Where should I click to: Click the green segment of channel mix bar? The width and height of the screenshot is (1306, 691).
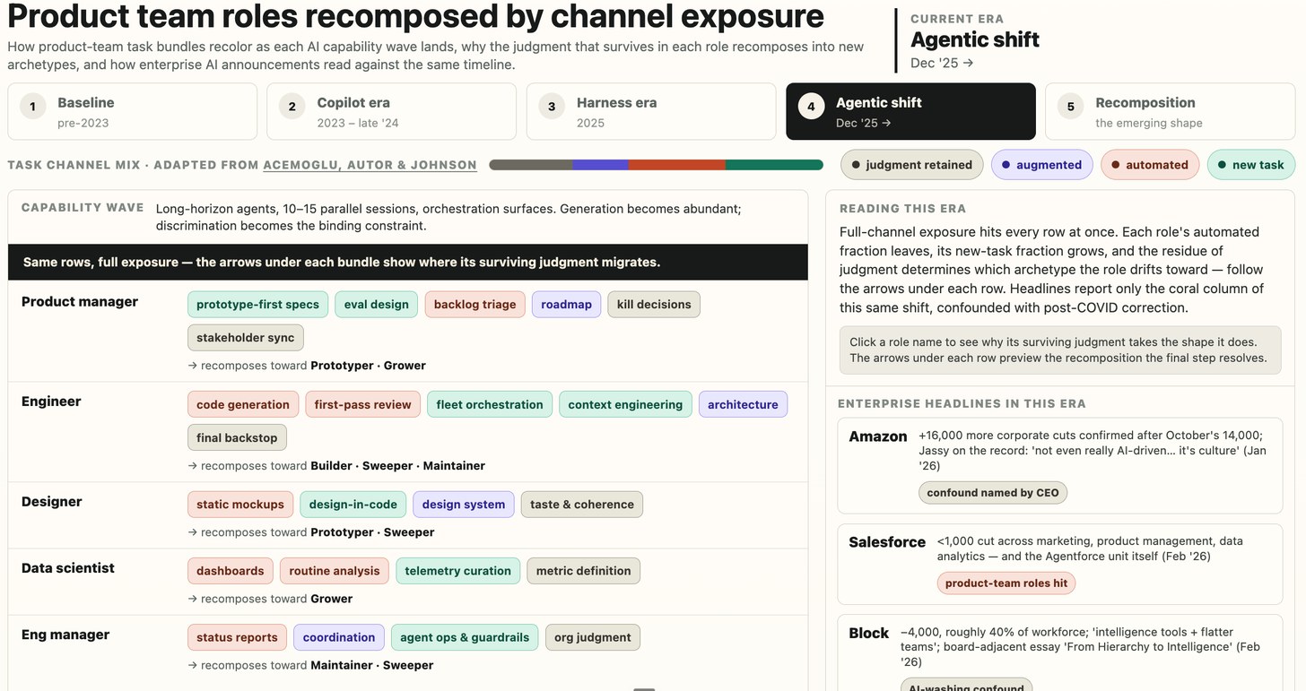click(x=774, y=165)
